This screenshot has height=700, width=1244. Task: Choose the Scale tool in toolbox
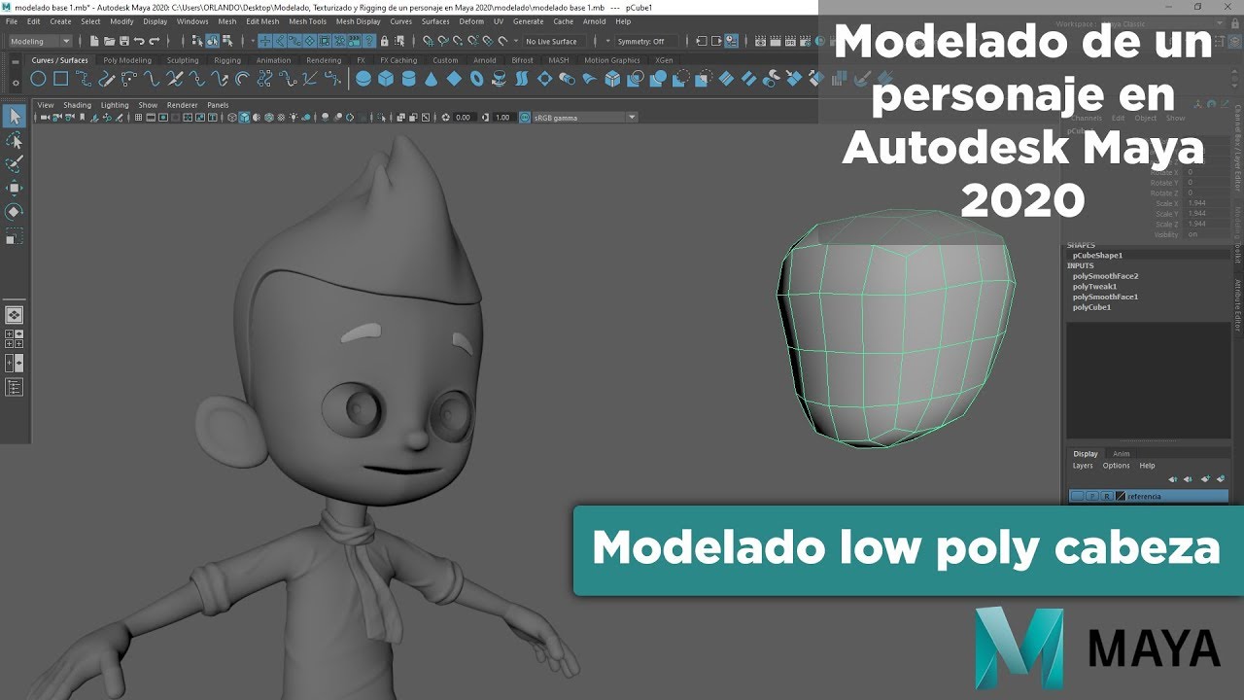pos(14,235)
